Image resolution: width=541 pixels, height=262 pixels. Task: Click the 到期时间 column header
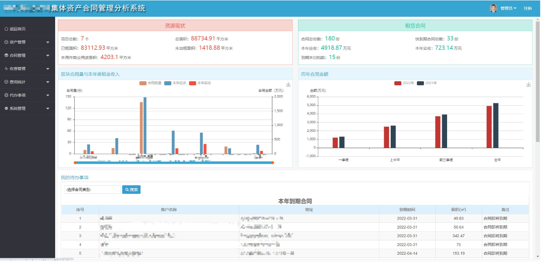(412, 210)
